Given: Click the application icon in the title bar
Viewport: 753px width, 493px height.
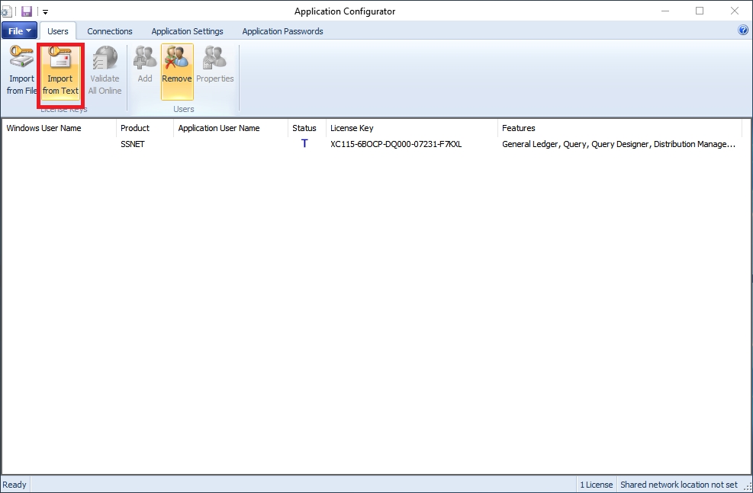Looking at the screenshot, I should pyautogui.click(x=8, y=11).
